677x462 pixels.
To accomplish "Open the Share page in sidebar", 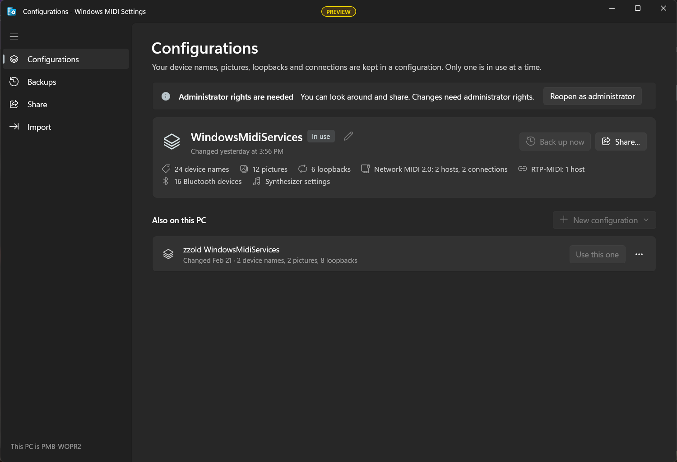I will click(x=66, y=104).
